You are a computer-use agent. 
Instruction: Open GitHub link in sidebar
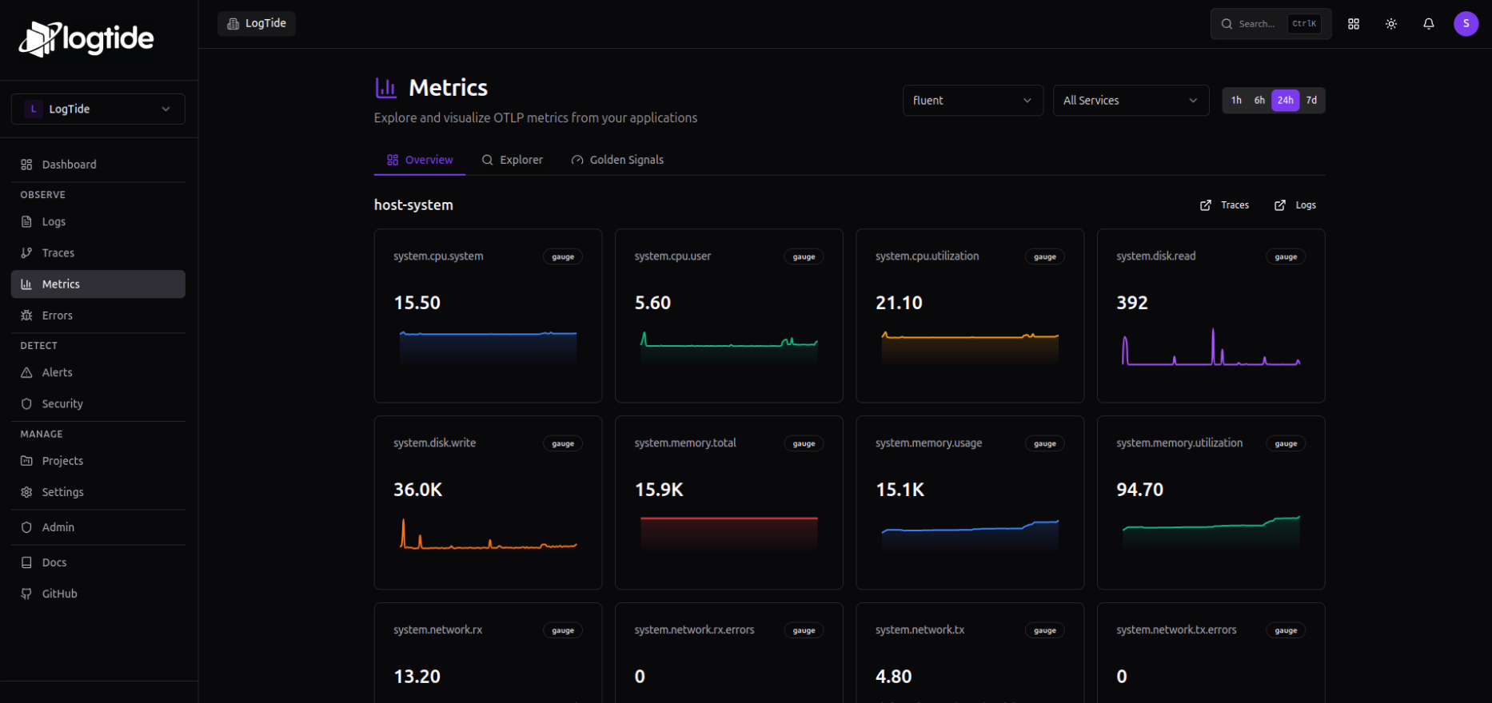98,594
